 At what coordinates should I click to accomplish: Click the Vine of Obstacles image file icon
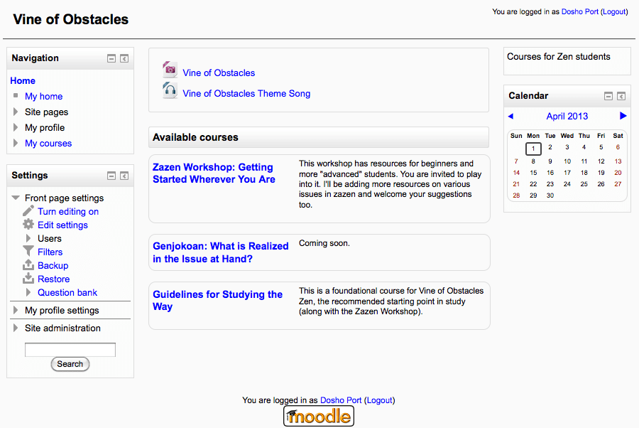pyautogui.click(x=170, y=70)
